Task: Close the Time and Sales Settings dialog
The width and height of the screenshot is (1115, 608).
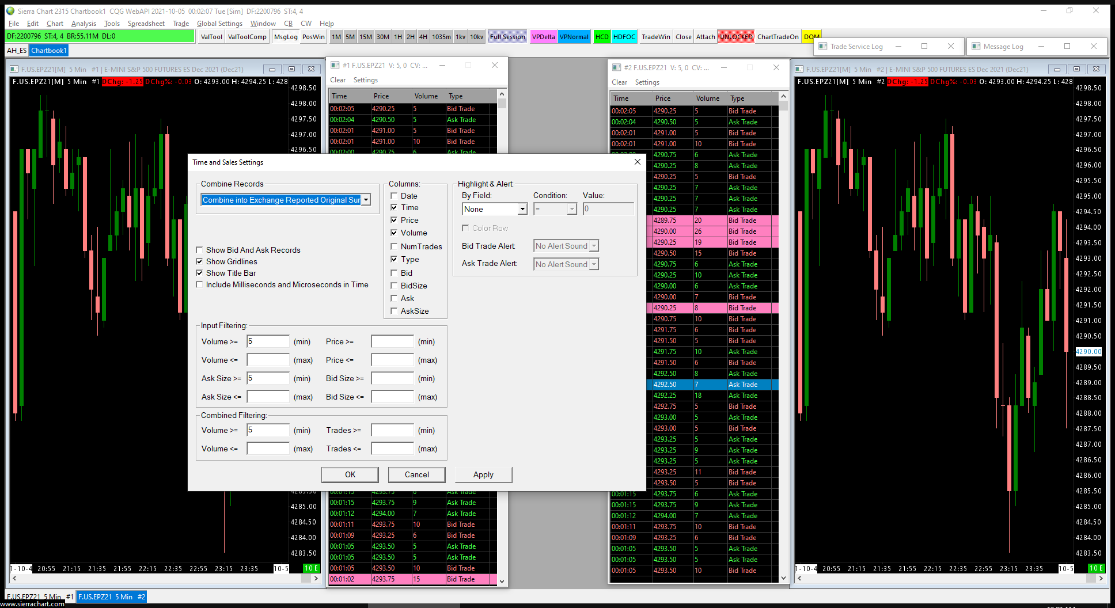Action: 637,162
